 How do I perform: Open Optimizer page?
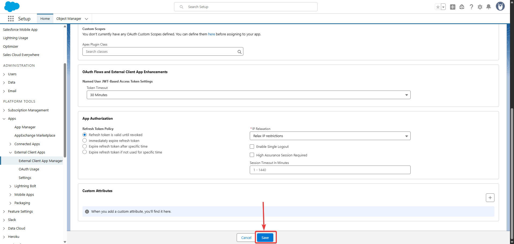tap(11, 46)
